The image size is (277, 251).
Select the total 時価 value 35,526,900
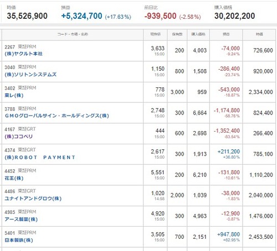click(27, 16)
